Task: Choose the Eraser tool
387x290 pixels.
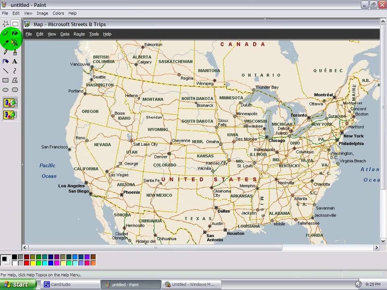Action: click(5, 33)
